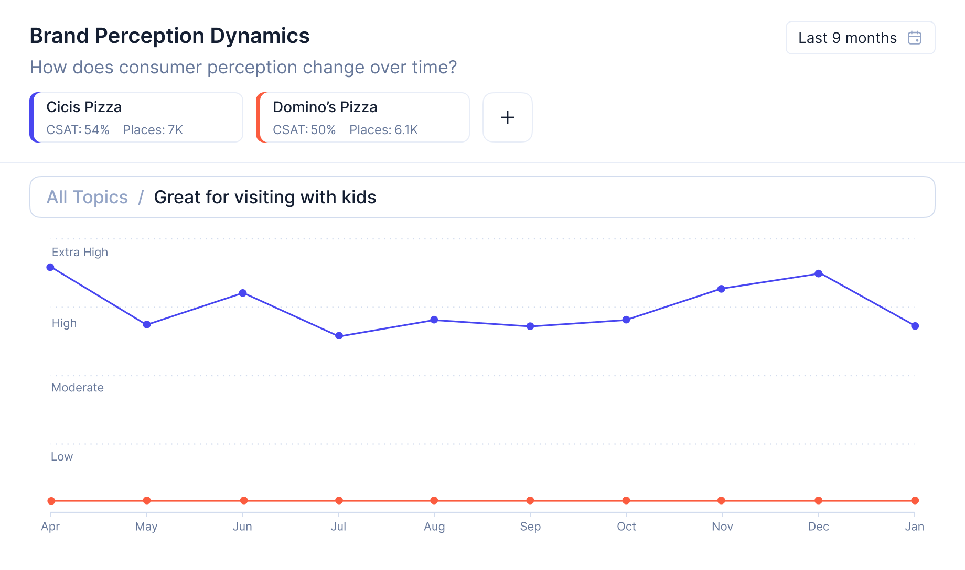Click Domino's December data point
The image size is (965, 570).
pyautogui.click(x=819, y=500)
